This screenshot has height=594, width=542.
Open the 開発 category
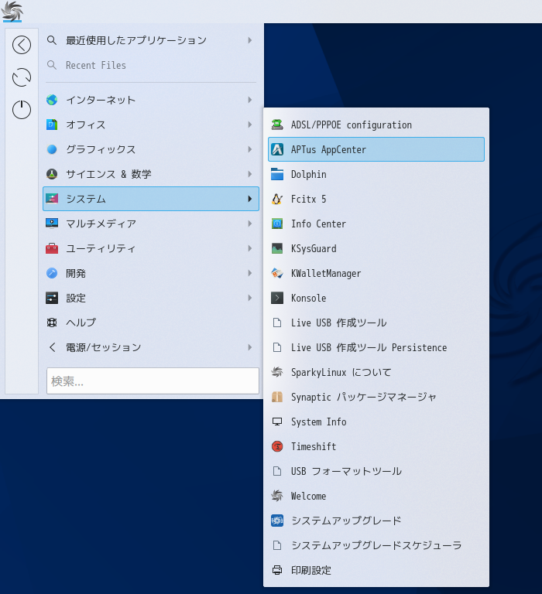(x=151, y=273)
